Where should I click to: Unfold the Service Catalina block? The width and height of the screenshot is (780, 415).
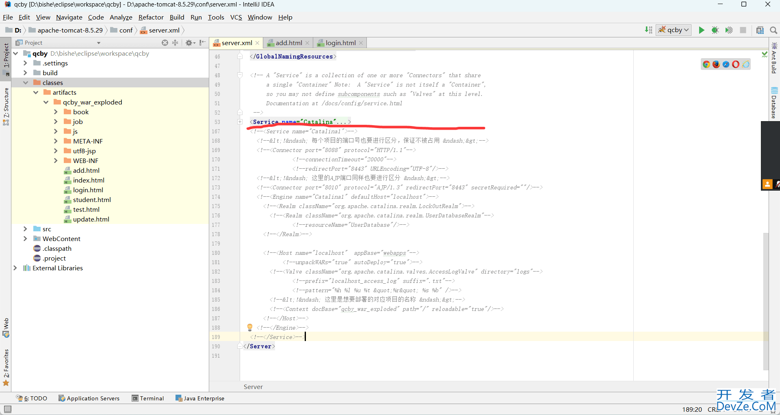pos(240,122)
